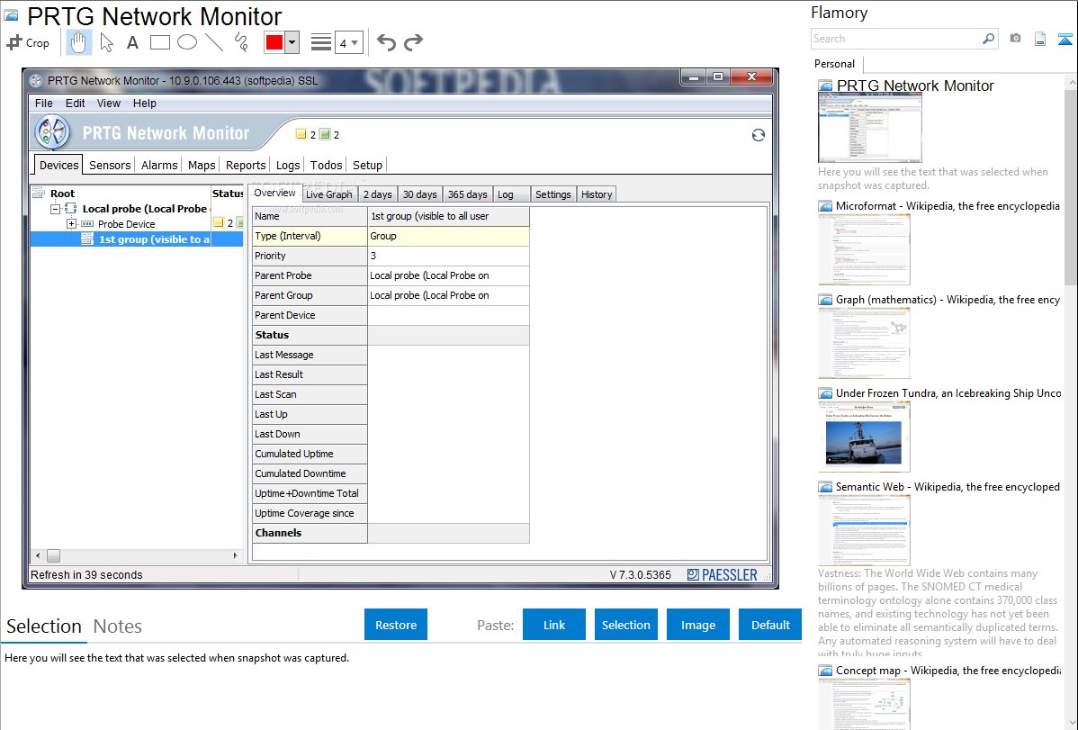Open the Maps tab
This screenshot has width=1078, height=730.
(202, 165)
